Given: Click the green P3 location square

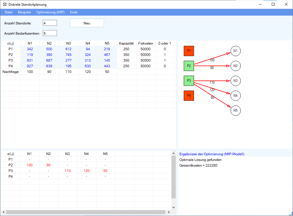Looking at the screenshot, I should (189, 81).
